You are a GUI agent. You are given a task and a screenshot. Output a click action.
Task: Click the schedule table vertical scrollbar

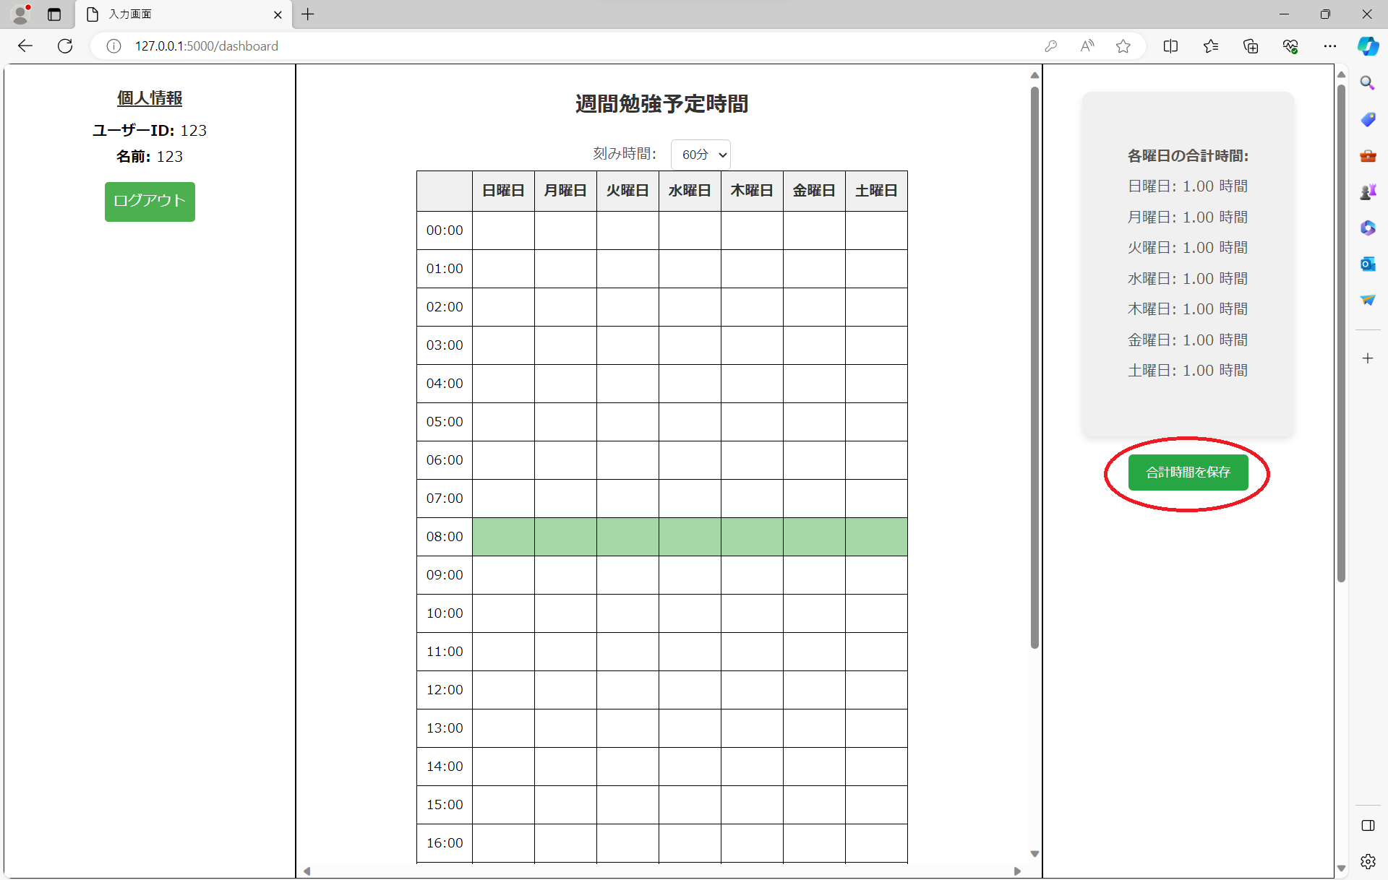(x=1034, y=367)
